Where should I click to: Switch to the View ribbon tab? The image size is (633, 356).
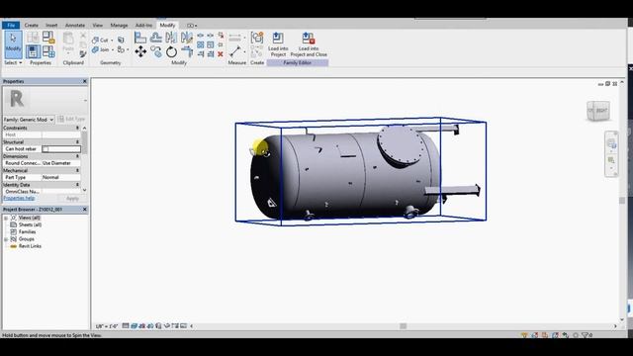click(x=97, y=25)
